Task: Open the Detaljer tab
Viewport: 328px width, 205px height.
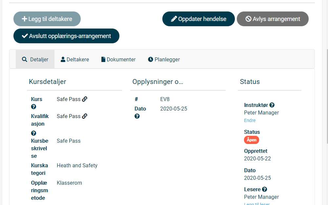Action: coord(35,59)
